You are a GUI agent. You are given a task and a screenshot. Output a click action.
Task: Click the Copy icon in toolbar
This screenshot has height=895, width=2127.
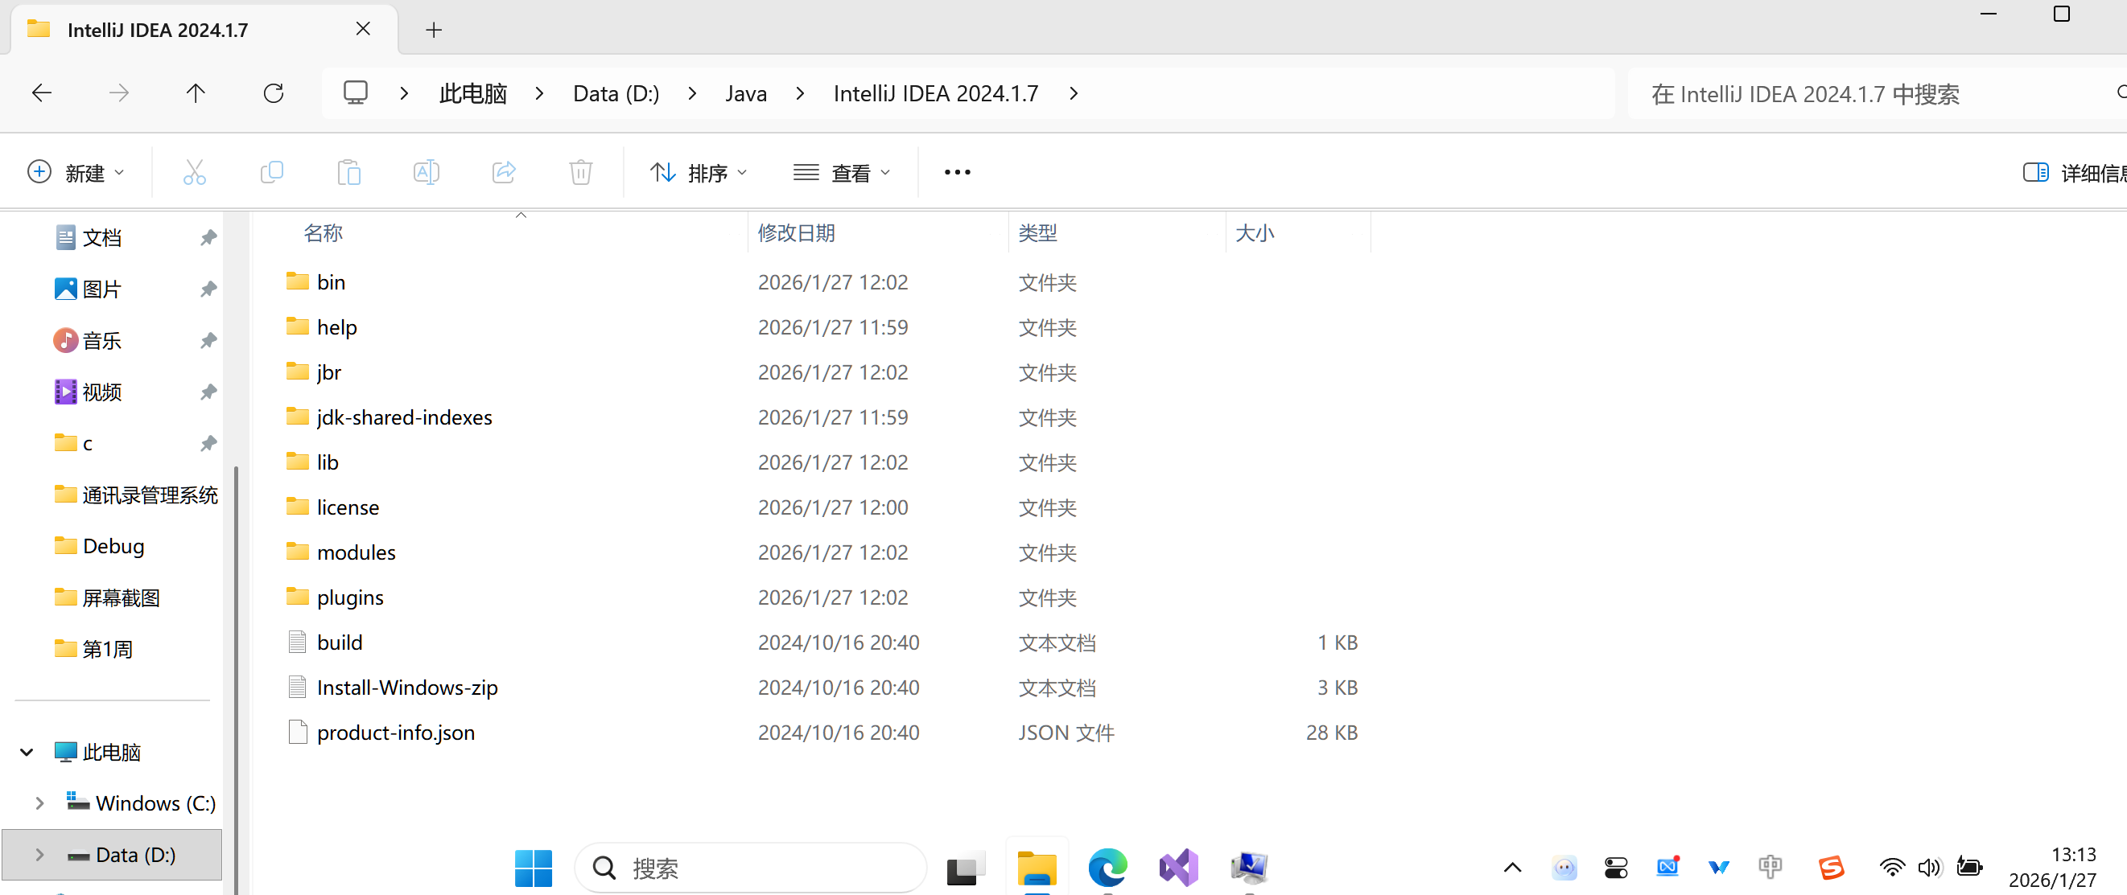click(272, 172)
